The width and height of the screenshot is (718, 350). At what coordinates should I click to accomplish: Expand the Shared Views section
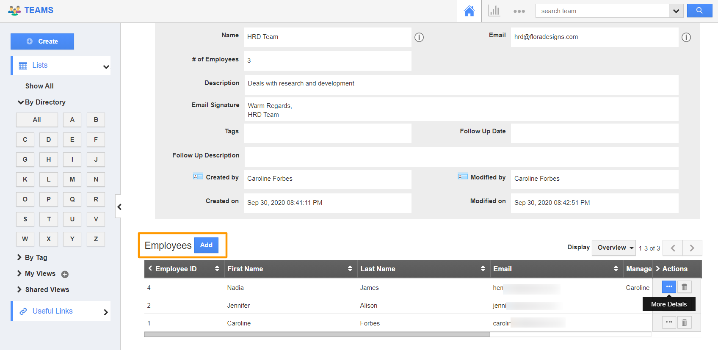pos(19,289)
